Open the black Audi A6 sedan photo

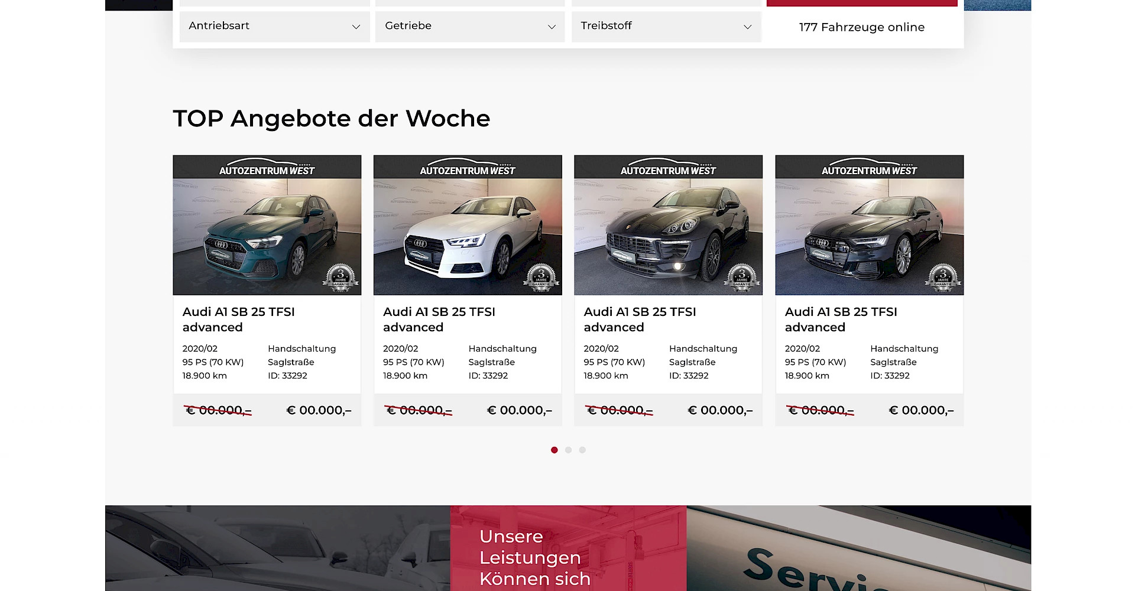point(869,236)
